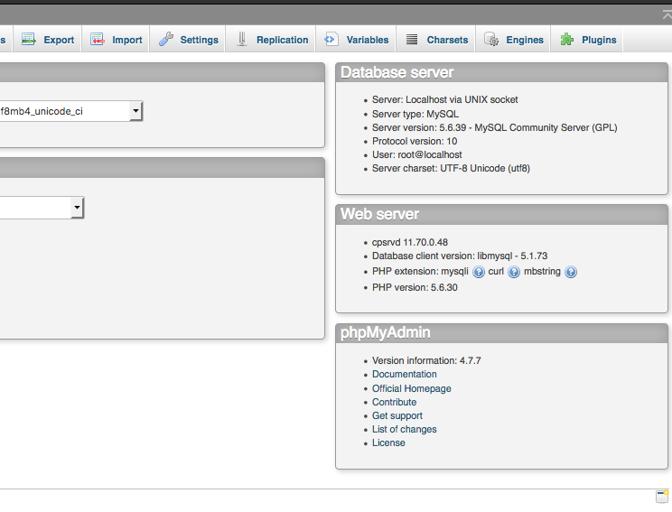Go to the Charsets tab

[x=436, y=40]
